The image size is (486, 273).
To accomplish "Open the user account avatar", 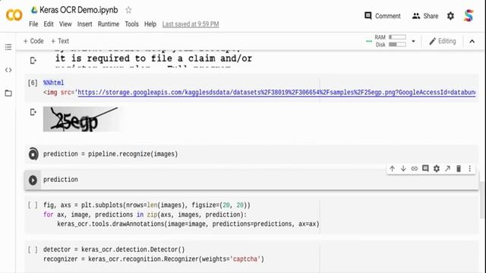I will [469, 15].
